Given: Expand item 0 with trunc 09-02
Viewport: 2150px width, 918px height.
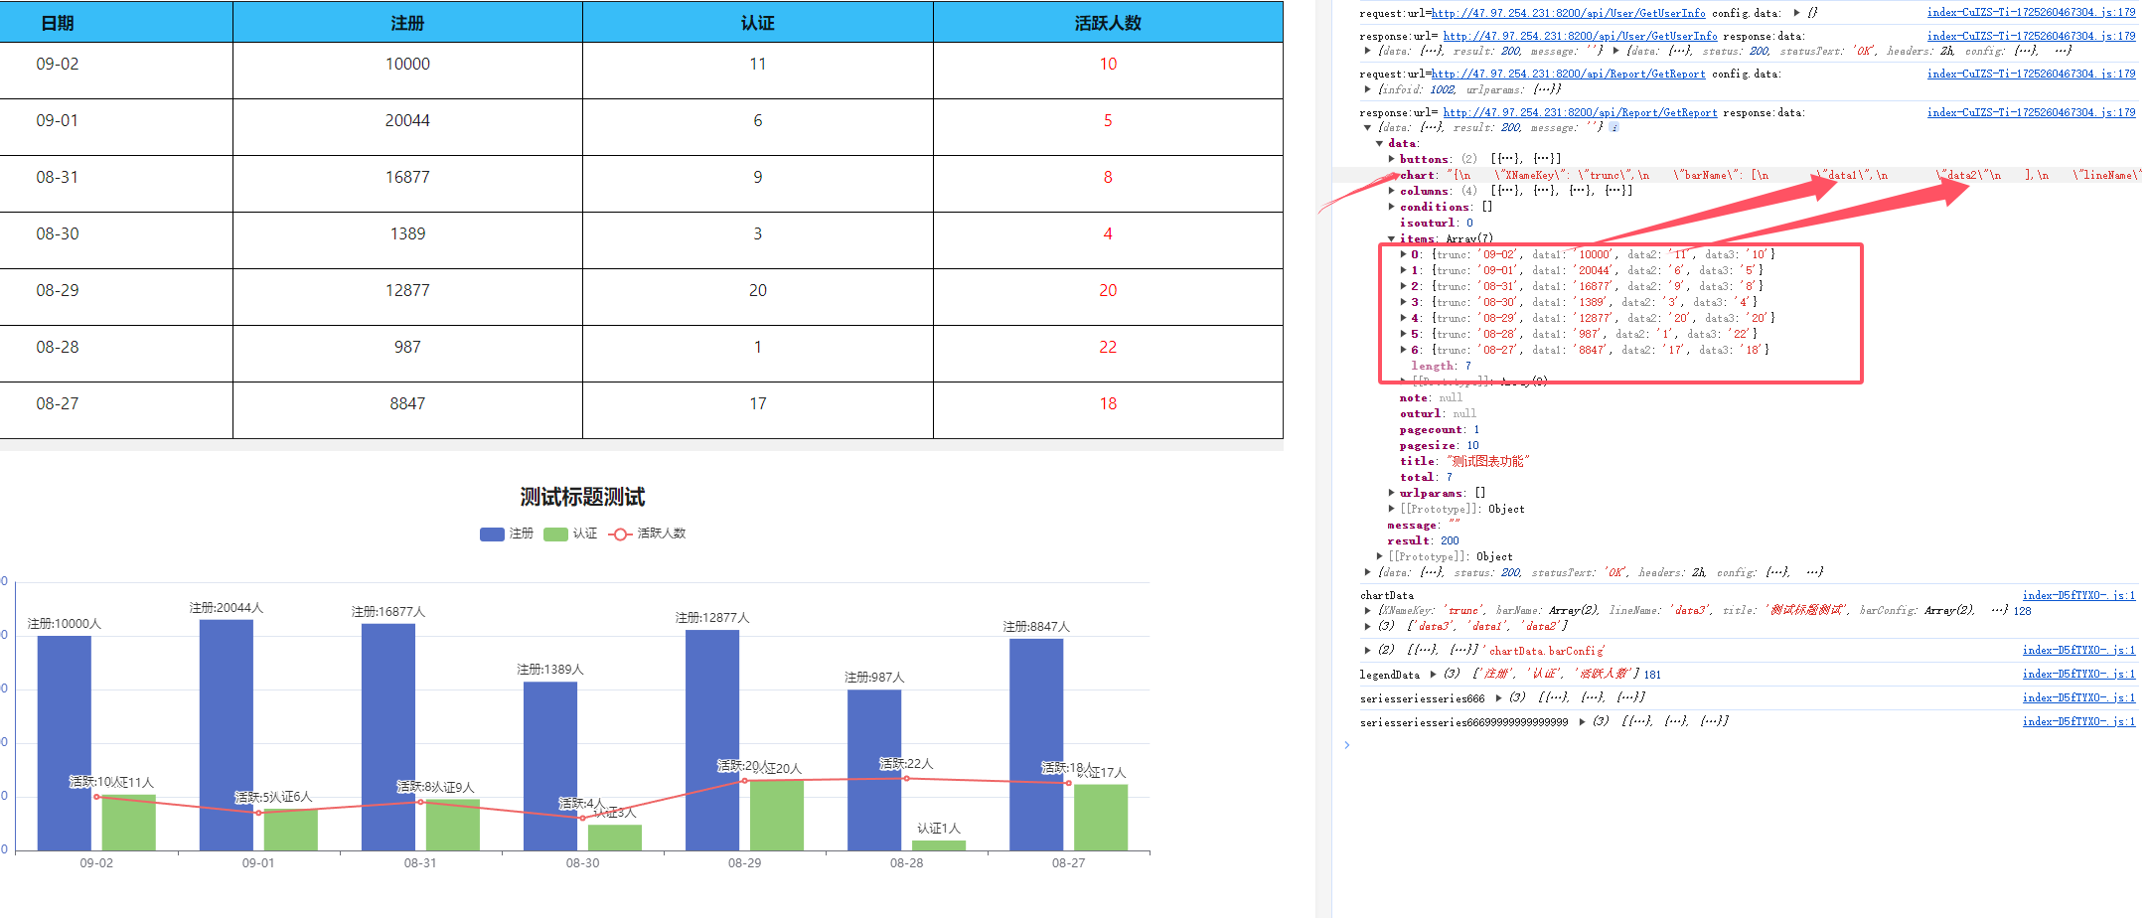Looking at the screenshot, I should click(1403, 254).
